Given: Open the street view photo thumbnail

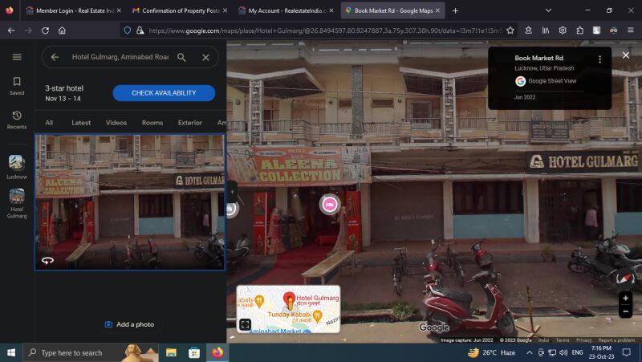Looking at the screenshot, I should click(130, 202).
